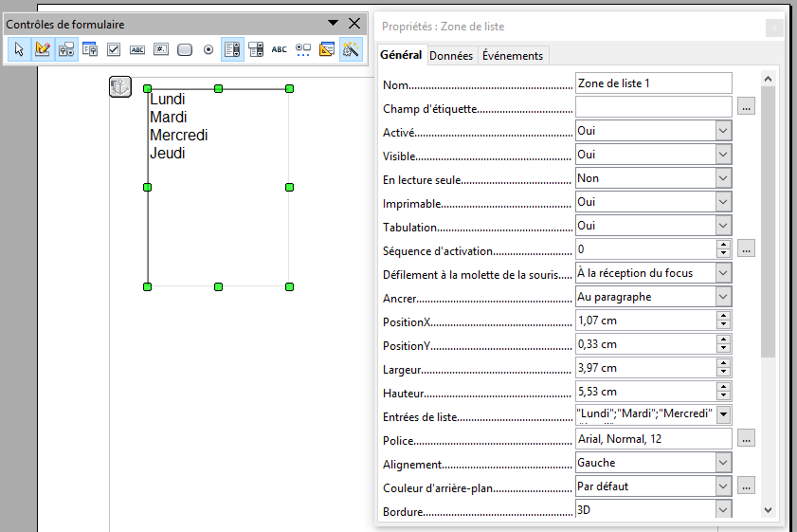Decrease PositionY with spinner down arrow
The height and width of the screenshot is (532, 797).
tap(723, 348)
